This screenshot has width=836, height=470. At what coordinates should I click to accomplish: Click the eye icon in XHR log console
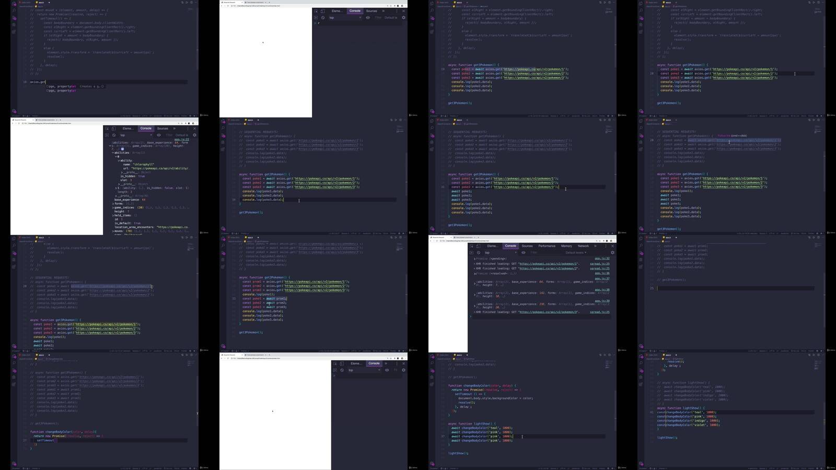[523, 253]
